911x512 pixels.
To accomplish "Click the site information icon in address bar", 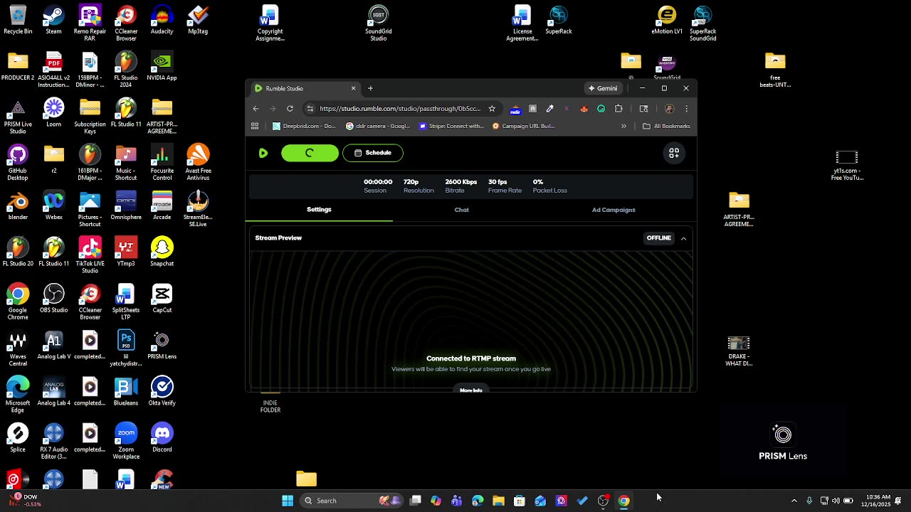I will point(310,109).
